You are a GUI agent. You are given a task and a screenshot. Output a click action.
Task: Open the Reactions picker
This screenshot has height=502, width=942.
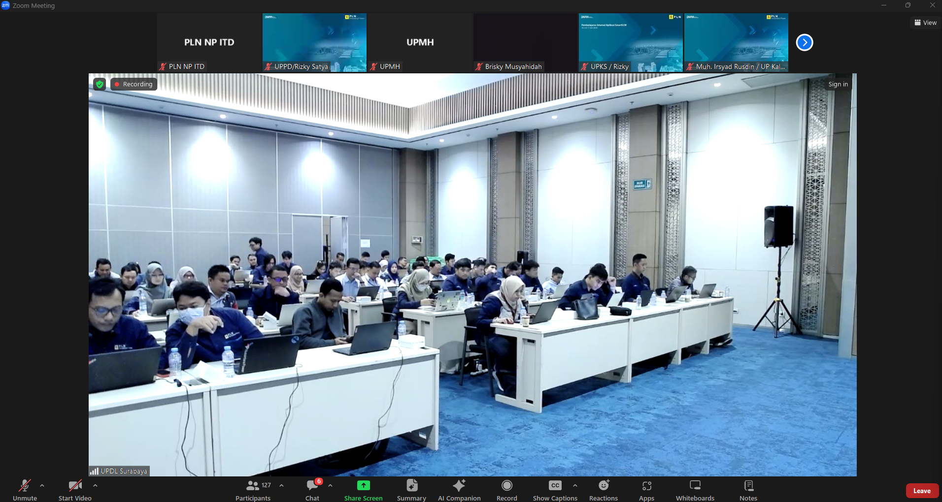(603, 490)
